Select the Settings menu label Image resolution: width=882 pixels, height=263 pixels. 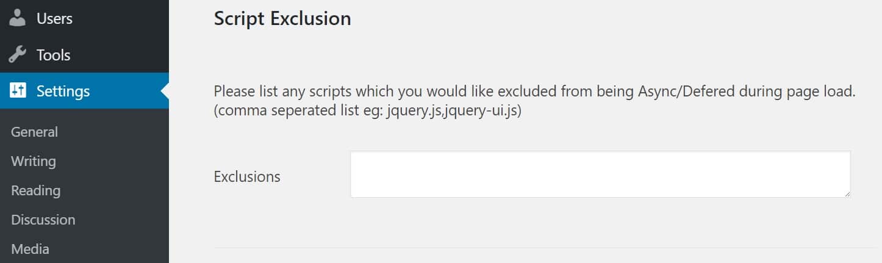click(63, 91)
